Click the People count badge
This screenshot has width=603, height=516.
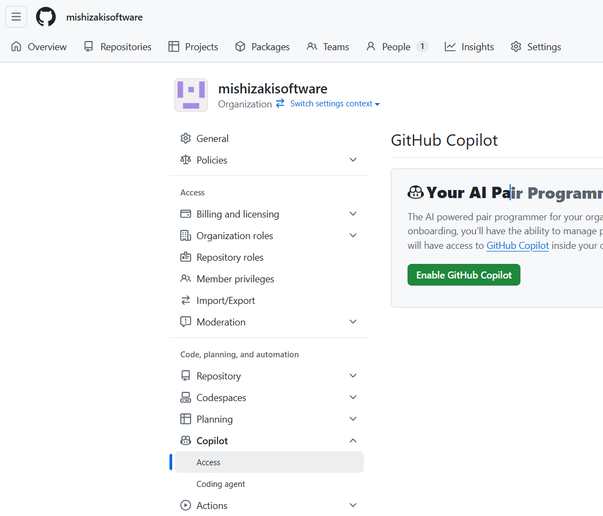point(422,46)
